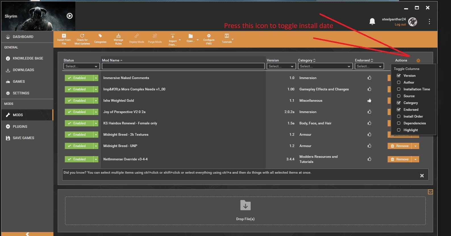
Task: Click the Log out link
Action: coord(400,24)
